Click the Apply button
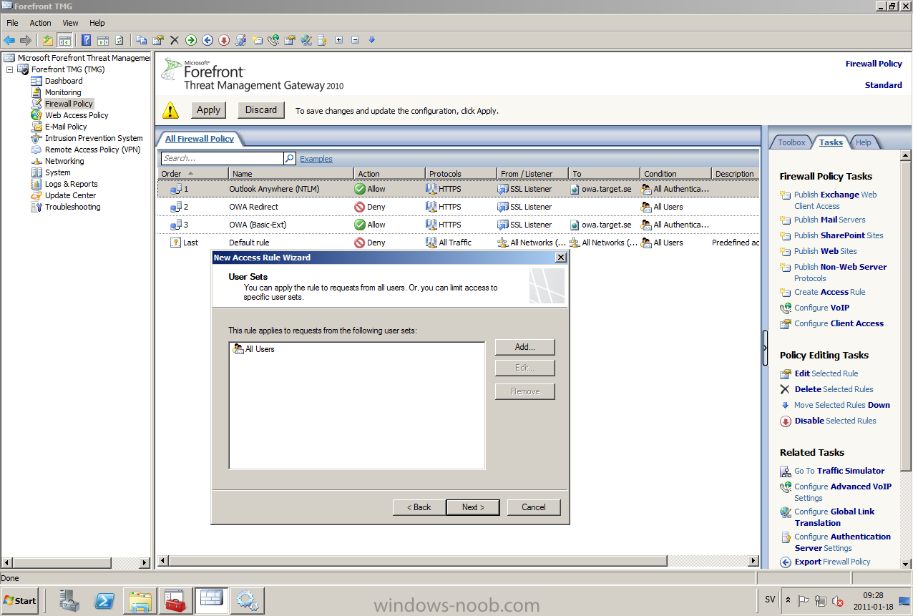913x616 pixels. pyautogui.click(x=208, y=110)
